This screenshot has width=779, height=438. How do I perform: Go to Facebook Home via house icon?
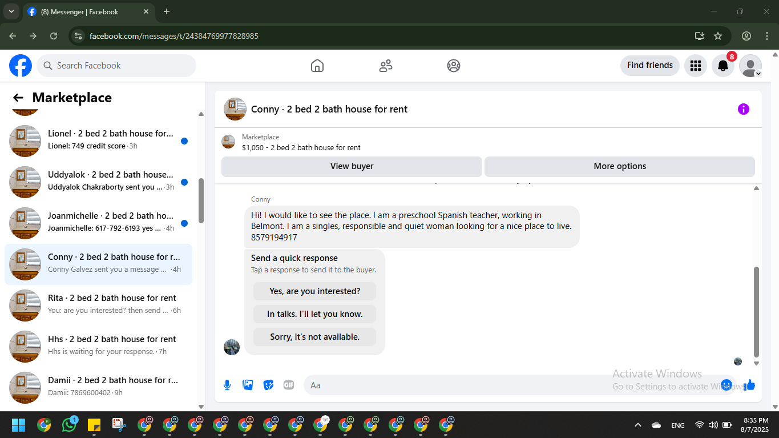click(317, 66)
